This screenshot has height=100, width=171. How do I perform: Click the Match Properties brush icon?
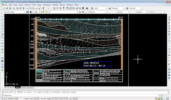tap(37, 8)
